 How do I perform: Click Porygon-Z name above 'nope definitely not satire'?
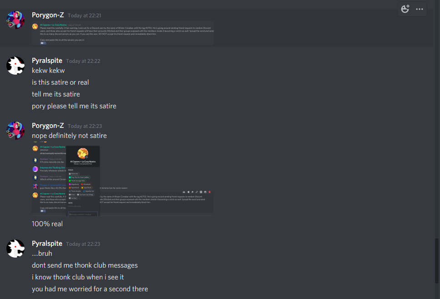tap(48, 126)
